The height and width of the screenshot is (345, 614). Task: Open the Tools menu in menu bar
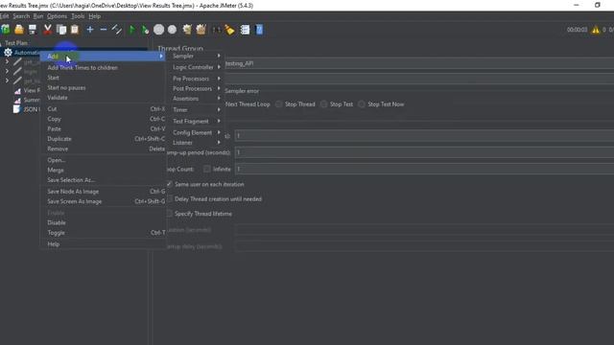point(78,16)
